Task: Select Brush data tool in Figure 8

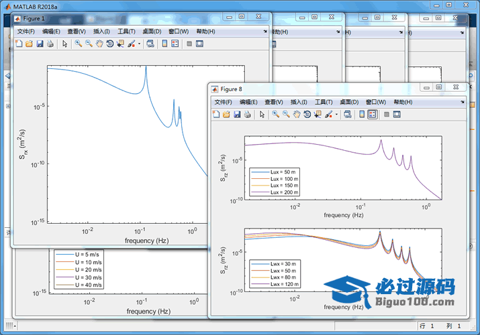Action: (328, 114)
